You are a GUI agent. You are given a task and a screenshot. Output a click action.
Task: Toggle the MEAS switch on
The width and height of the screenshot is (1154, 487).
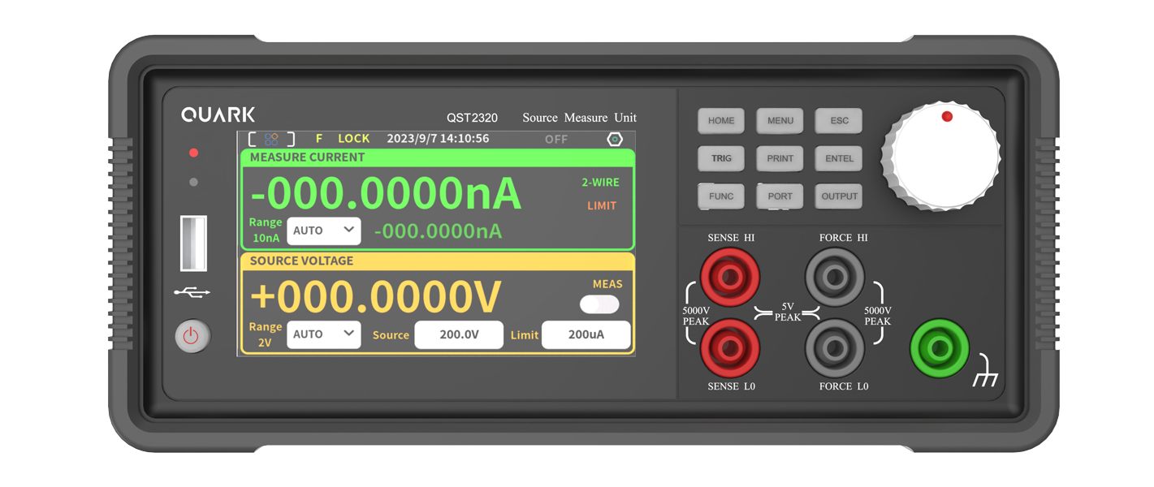click(599, 304)
